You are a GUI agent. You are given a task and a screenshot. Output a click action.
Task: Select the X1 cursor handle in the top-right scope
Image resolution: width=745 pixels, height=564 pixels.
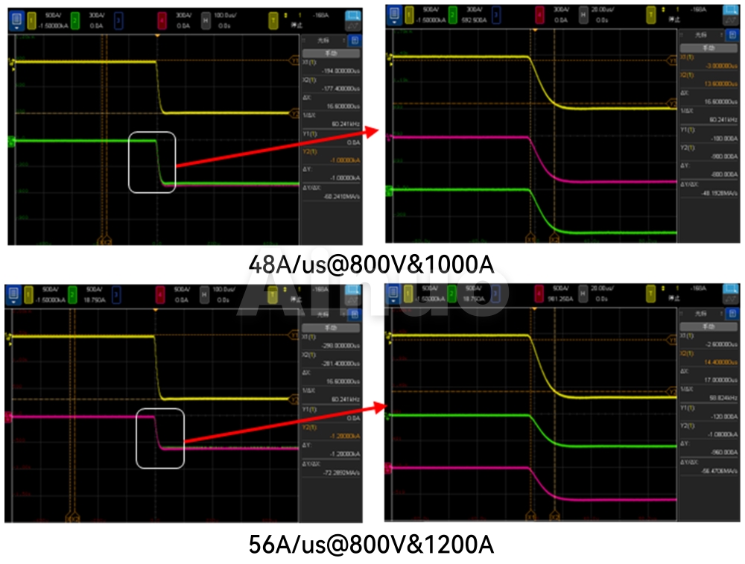click(530, 237)
